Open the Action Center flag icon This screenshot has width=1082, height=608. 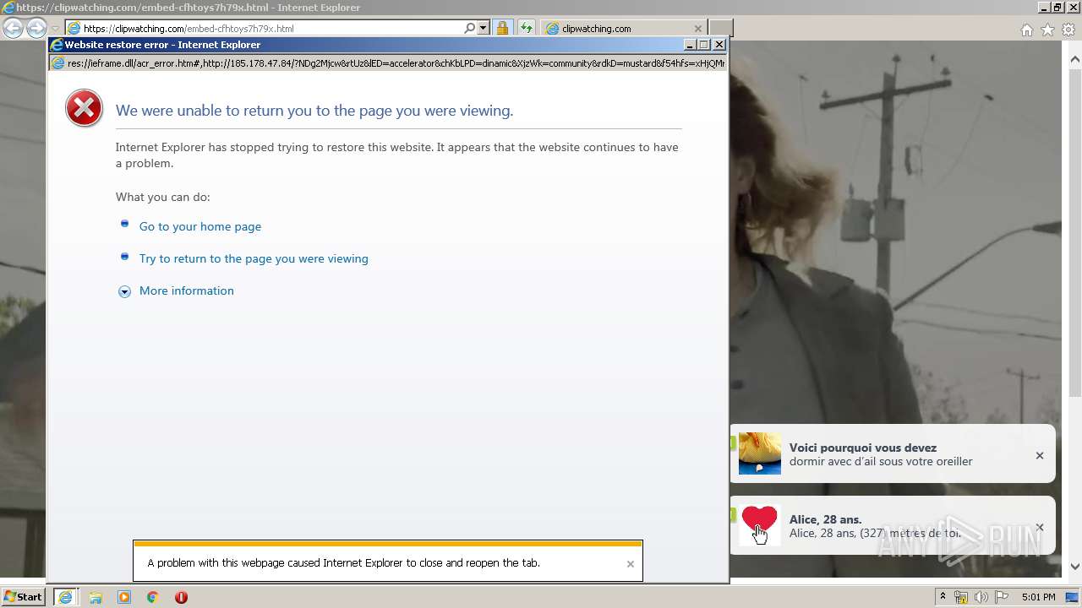(1002, 597)
